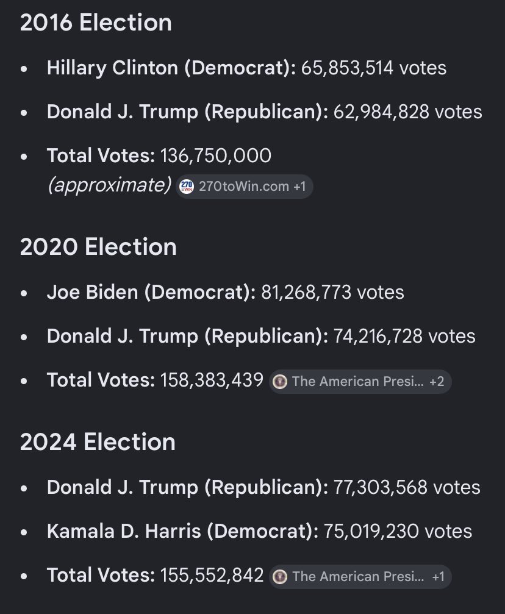Click the +1 count on 270toWin chip

[299, 187]
